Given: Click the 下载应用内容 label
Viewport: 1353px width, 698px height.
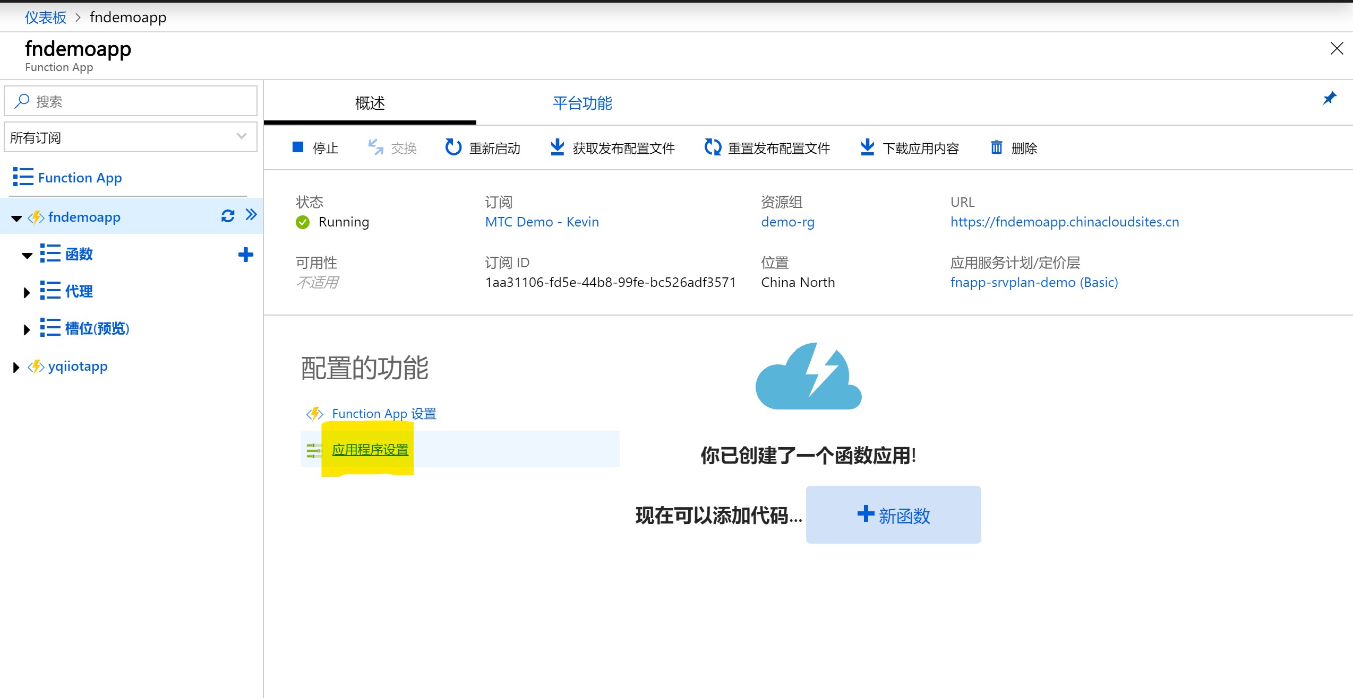Looking at the screenshot, I should [921, 148].
